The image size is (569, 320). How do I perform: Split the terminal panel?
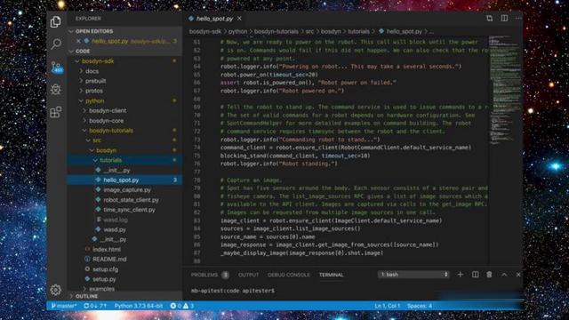pos(475,275)
